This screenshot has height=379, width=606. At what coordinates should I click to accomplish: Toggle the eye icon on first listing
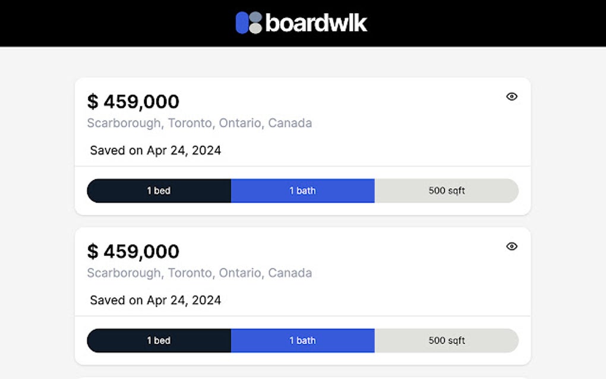(x=512, y=97)
